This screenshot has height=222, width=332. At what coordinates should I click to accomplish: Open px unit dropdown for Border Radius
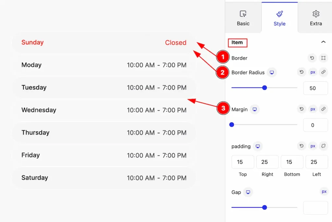pos(313,72)
